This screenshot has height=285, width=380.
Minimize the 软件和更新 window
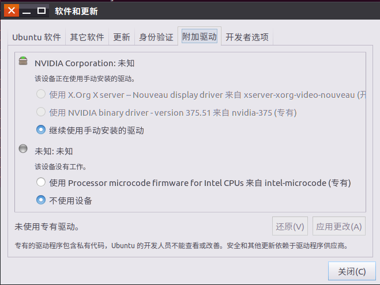[x=27, y=10]
